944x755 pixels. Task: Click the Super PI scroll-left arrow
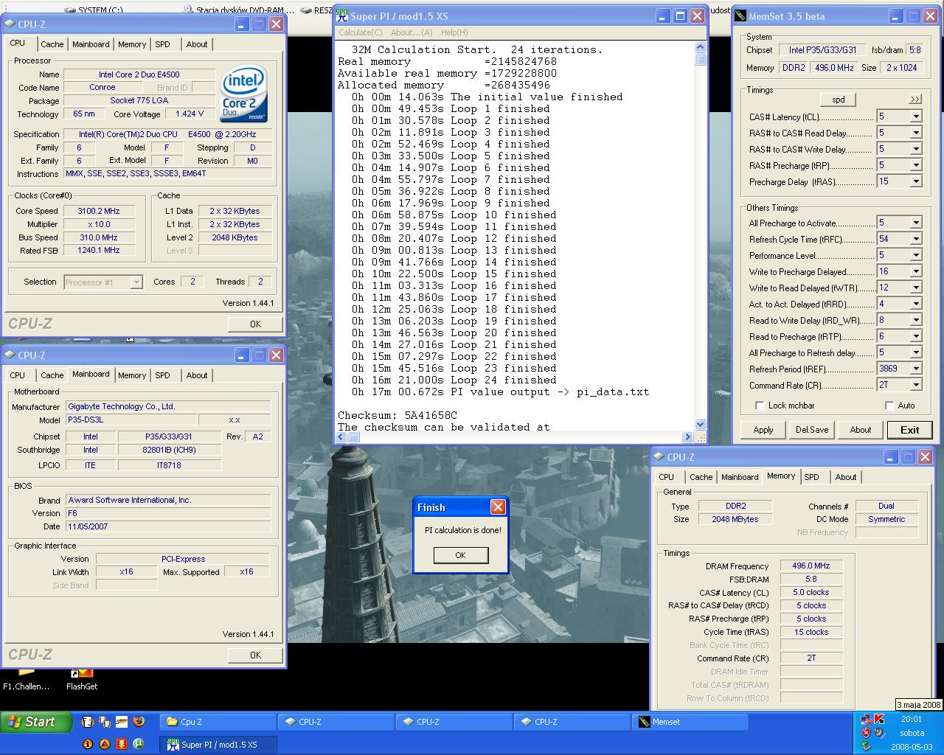click(x=340, y=437)
